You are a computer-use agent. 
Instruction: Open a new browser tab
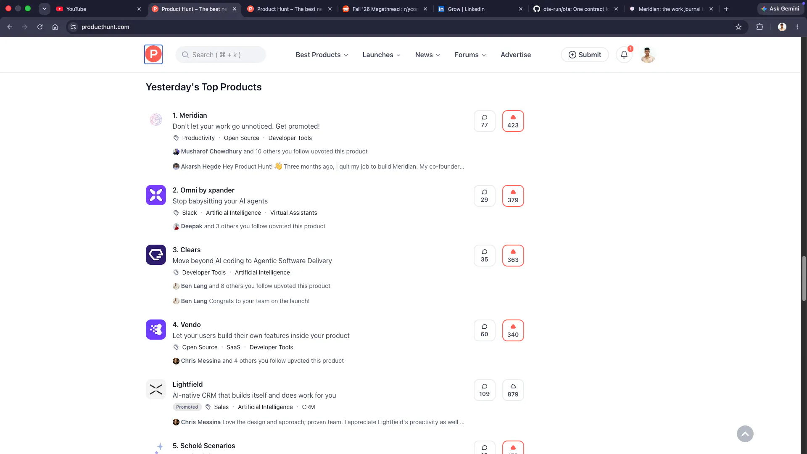pos(726,9)
